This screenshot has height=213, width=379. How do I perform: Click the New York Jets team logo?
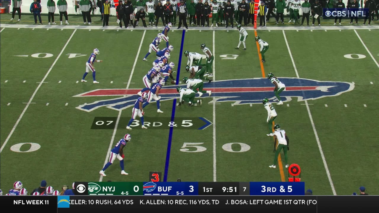(x=94, y=188)
